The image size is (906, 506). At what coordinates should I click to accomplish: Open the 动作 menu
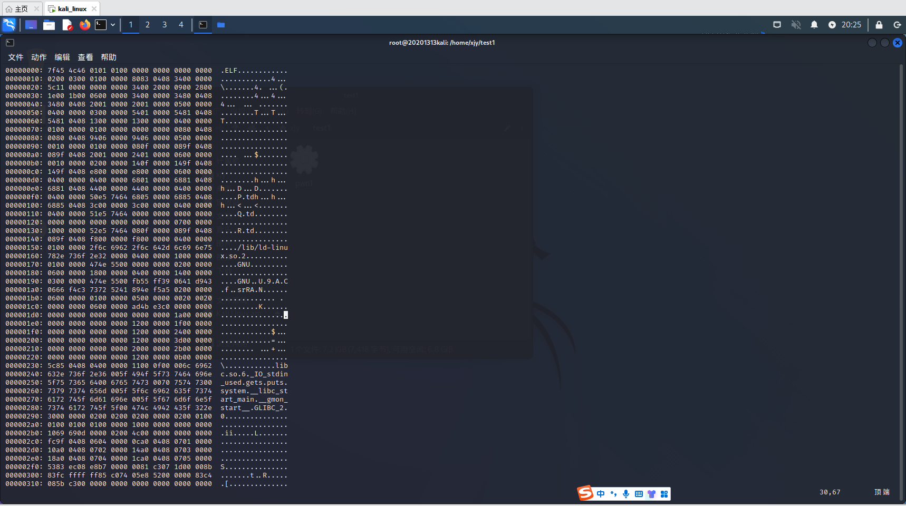[x=39, y=57]
